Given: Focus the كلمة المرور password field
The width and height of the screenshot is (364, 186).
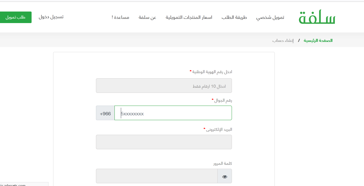Looking at the screenshot, I should (x=157, y=176).
